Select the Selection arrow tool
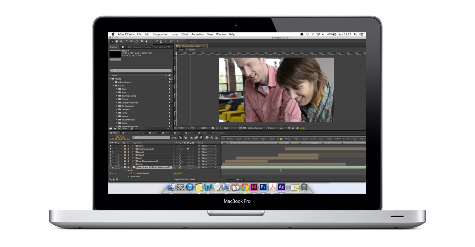The width and height of the screenshot is (475, 247). pyautogui.click(x=112, y=41)
